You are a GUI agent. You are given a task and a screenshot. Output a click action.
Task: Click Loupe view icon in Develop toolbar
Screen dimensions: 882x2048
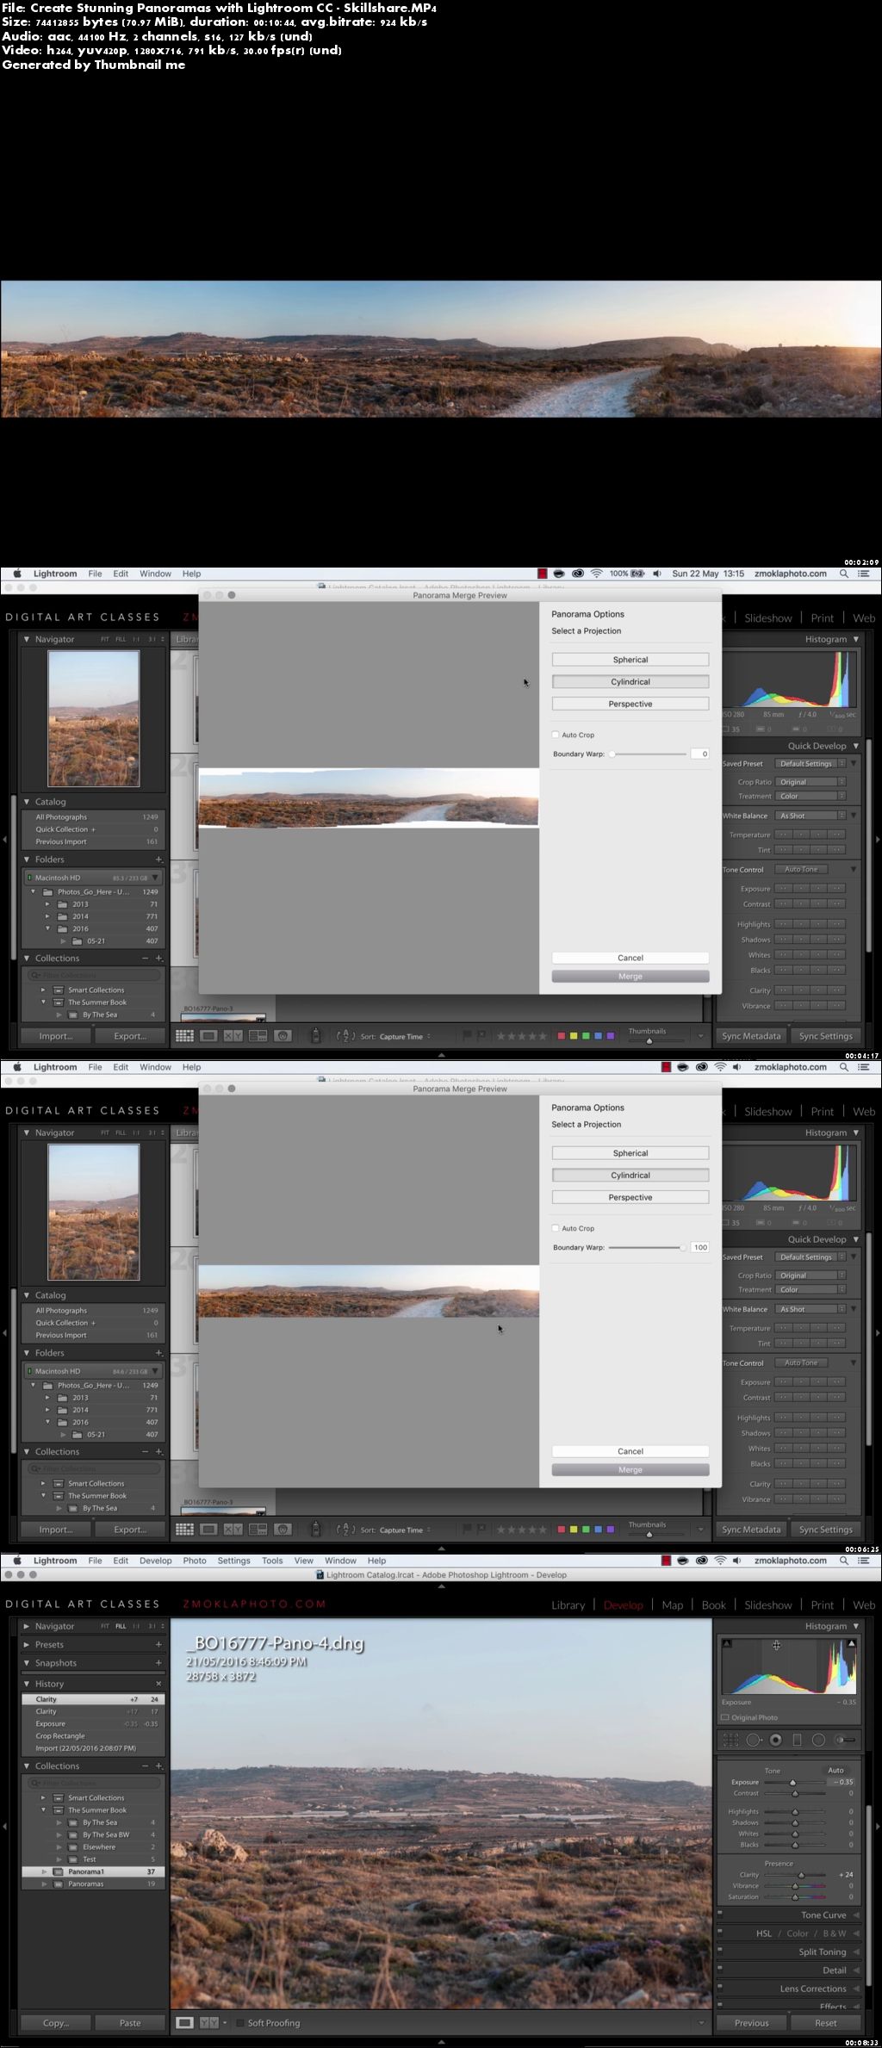[184, 2023]
